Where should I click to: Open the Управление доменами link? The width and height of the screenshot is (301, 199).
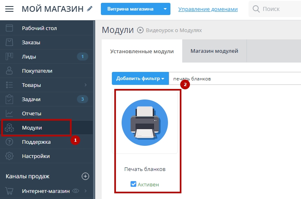pos(208,9)
